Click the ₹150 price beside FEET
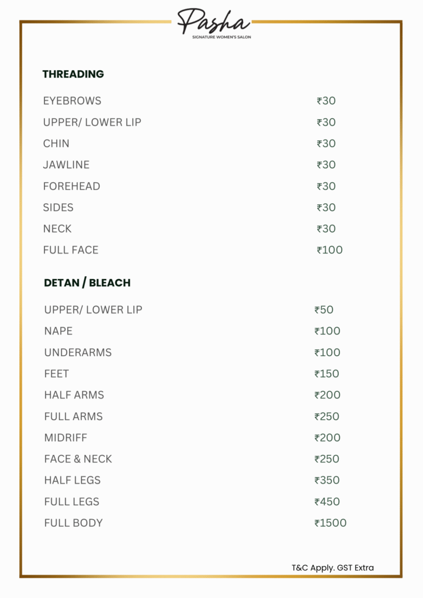This screenshot has width=423, height=598. (x=327, y=374)
